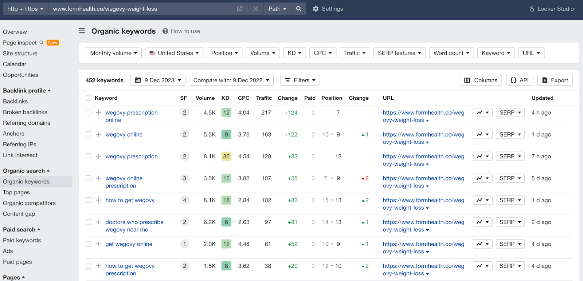Click the KD 35 badge for 'wegovy prescription'
583x281 pixels.
click(226, 156)
